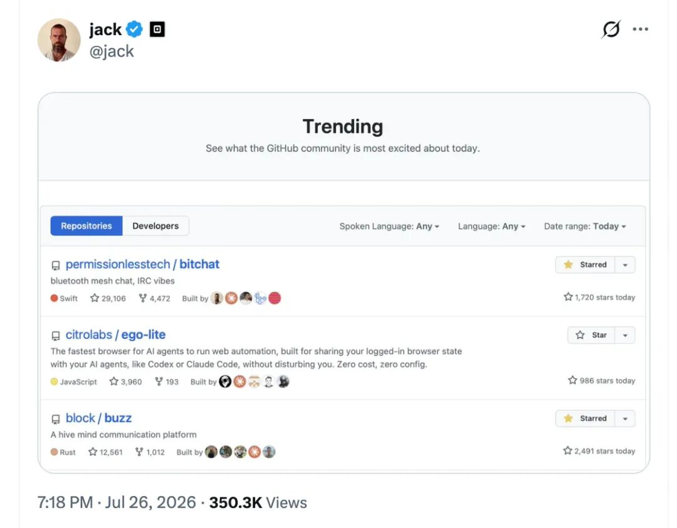View ego-lite's 3,960 stargazers
Viewport: 677px width, 528px height.
(x=125, y=381)
